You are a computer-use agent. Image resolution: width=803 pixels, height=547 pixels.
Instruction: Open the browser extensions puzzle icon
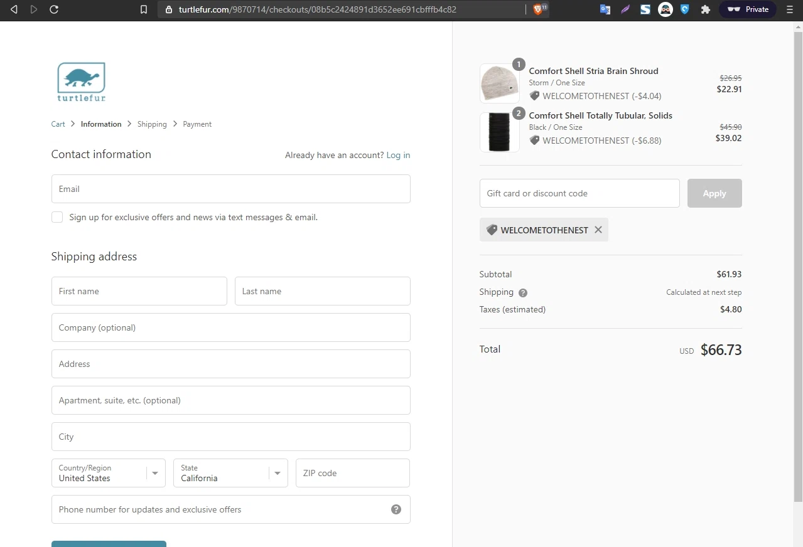706,9
